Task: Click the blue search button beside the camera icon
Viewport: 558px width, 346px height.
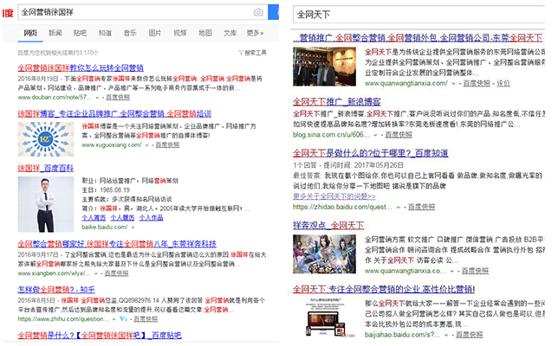Action: click(273, 12)
